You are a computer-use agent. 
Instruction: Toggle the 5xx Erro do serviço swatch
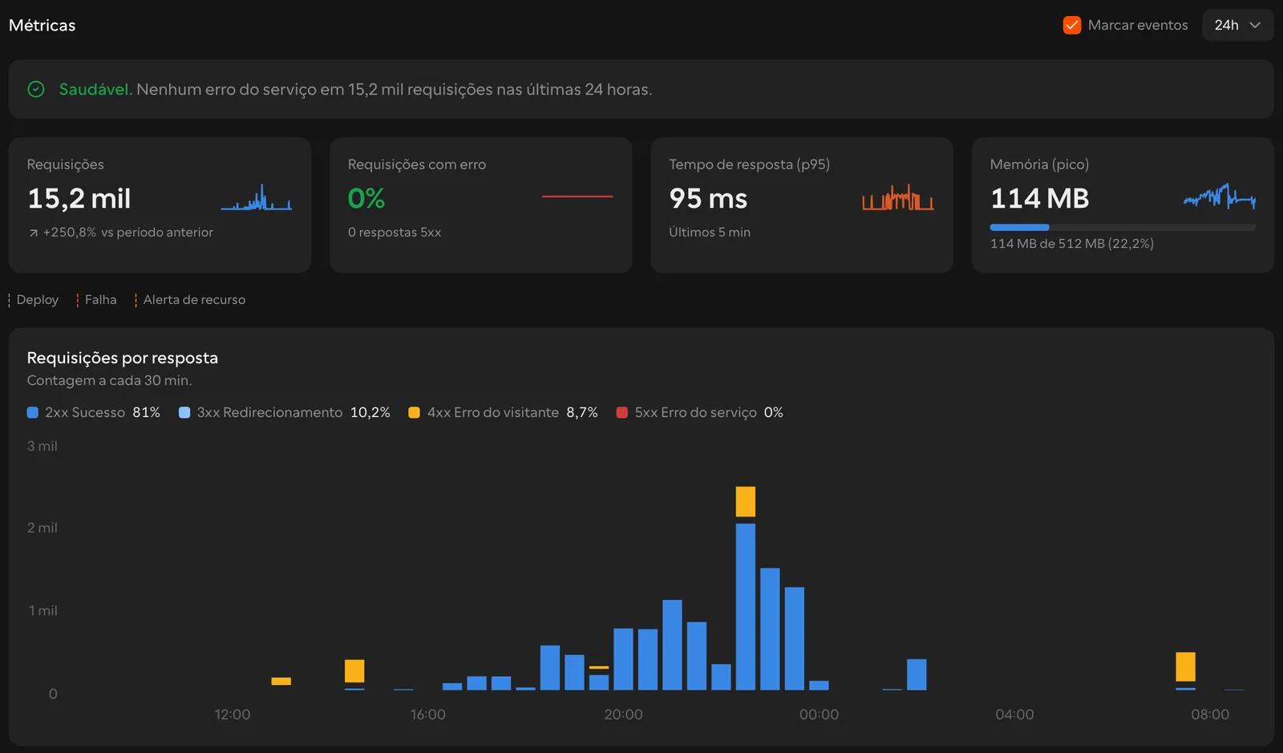coord(621,412)
